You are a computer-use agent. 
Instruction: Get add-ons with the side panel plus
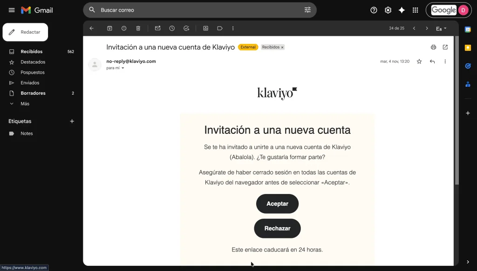(468, 113)
